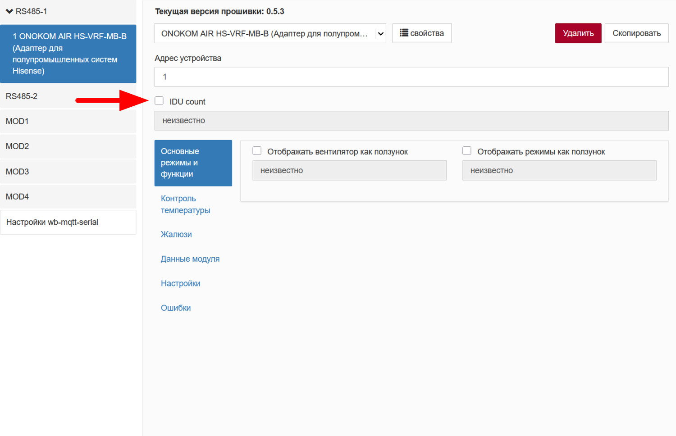
Task: Select Основные режимы и функции tab
Action: [x=193, y=163]
